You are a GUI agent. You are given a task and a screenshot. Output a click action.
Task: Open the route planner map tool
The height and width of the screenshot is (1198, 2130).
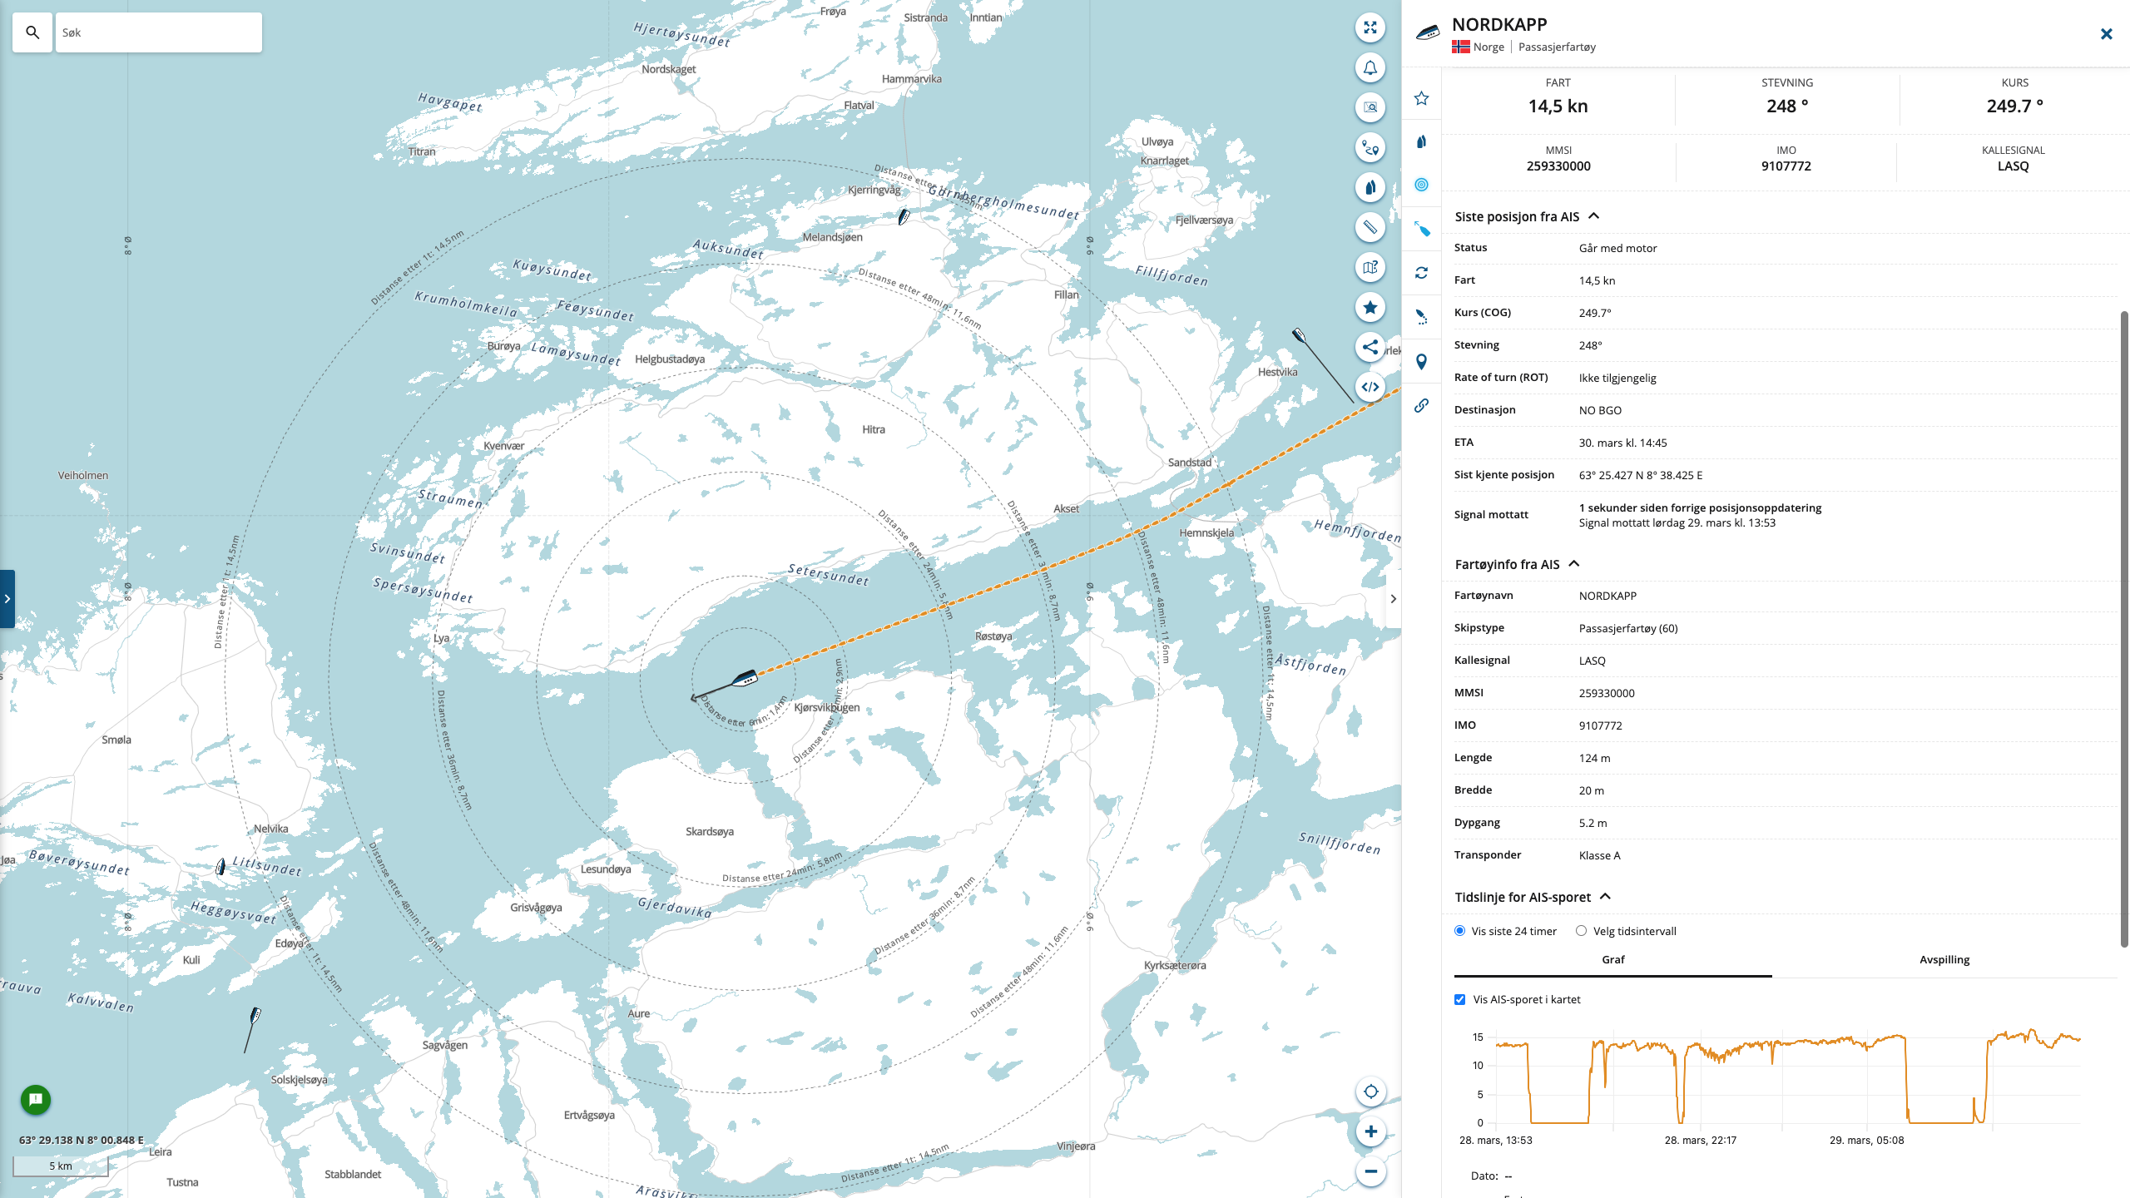click(x=1370, y=148)
